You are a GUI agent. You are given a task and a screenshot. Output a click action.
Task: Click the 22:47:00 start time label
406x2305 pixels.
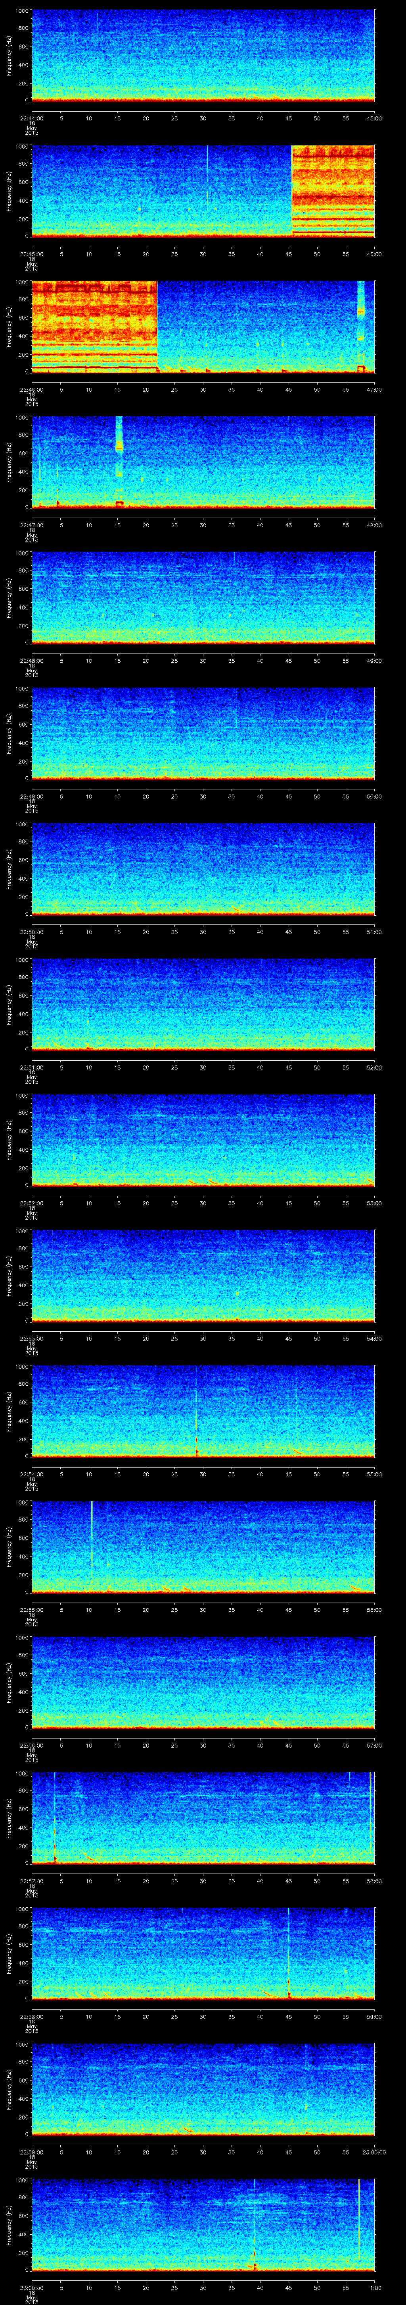click(x=31, y=525)
